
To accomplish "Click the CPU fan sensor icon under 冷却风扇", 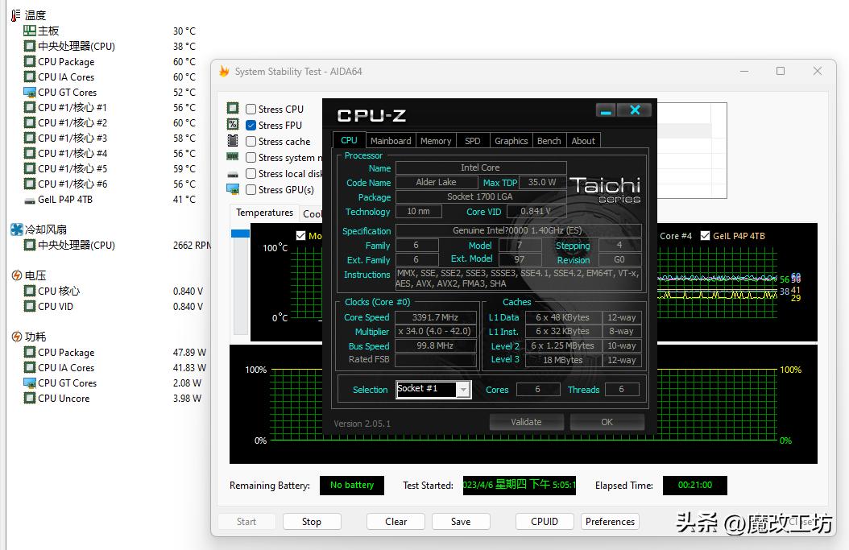I will click(29, 245).
